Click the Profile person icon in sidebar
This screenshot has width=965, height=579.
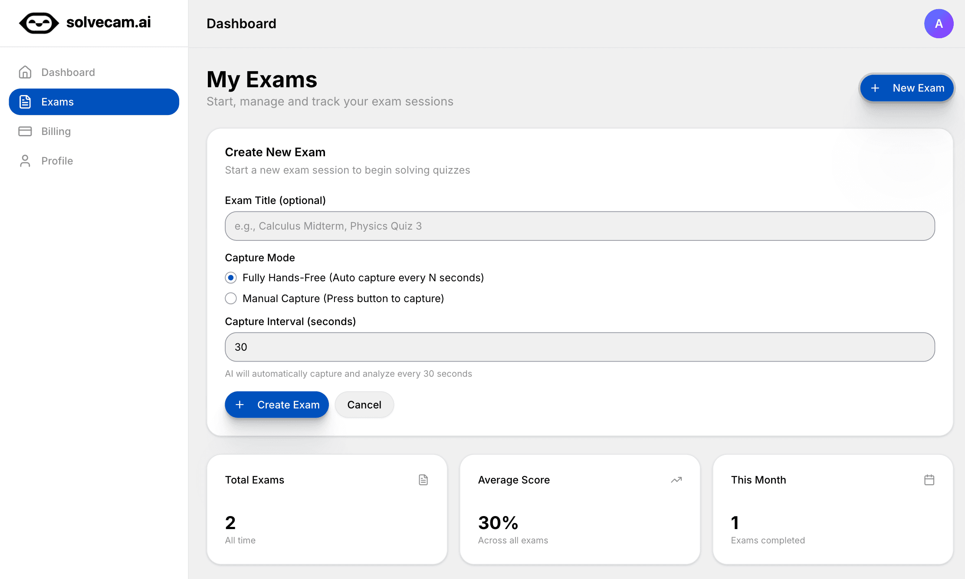(25, 161)
